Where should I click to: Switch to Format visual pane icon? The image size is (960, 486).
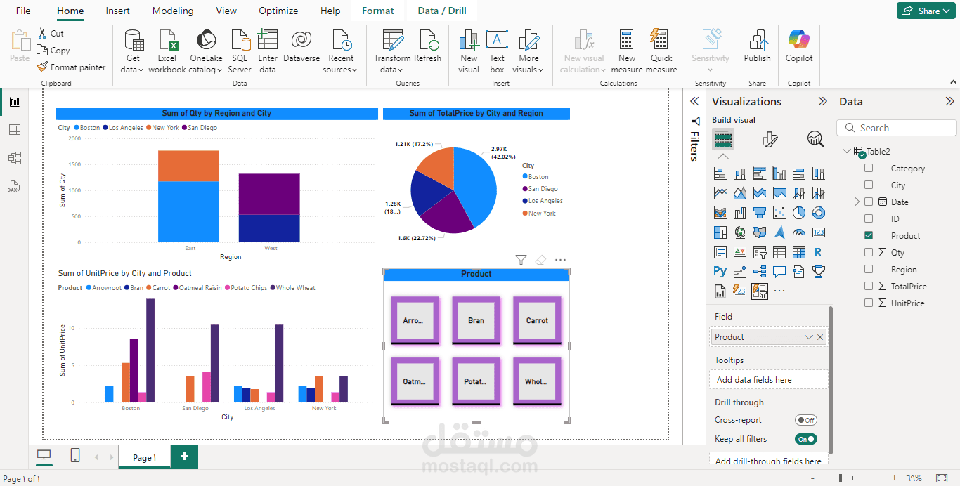coord(770,139)
